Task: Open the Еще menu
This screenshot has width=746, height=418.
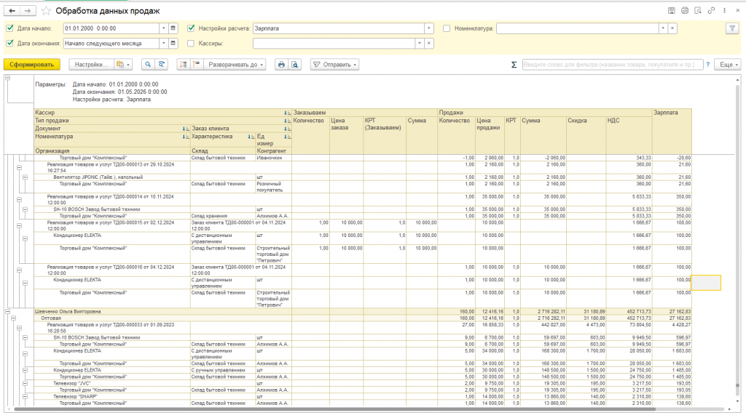Action: (727, 65)
